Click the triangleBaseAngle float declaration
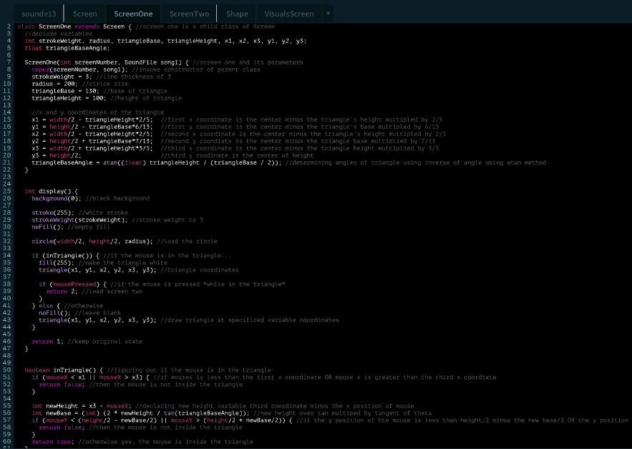Screen dimensions: 632x449 point(74,48)
